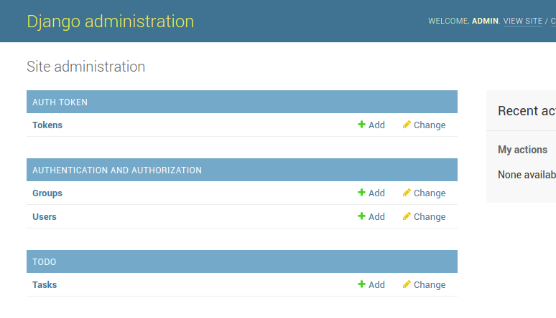The width and height of the screenshot is (556, 318).
Task: Open the Tokens model link
Action: [47, 125]
